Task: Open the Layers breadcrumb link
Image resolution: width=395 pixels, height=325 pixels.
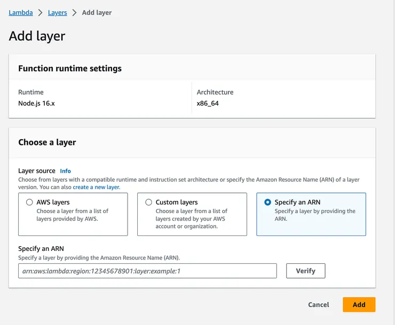Action: (x=58, y=12)
